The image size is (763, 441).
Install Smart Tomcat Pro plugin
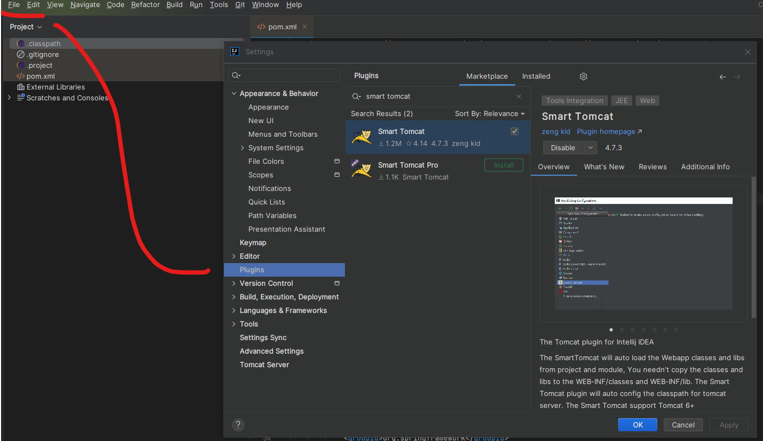[x=504, y=165]
